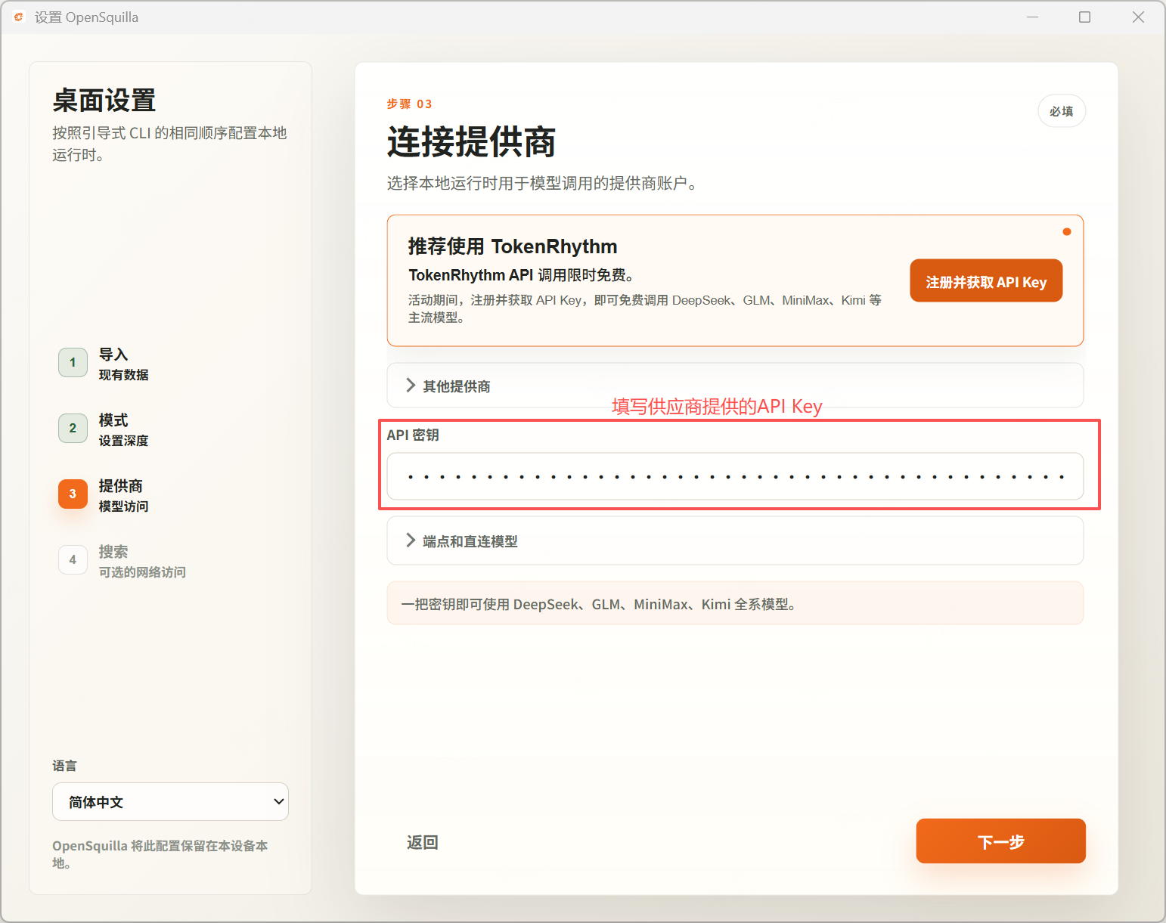Click the 下一步 button

pyautogui.click(x=1000, y=841)
